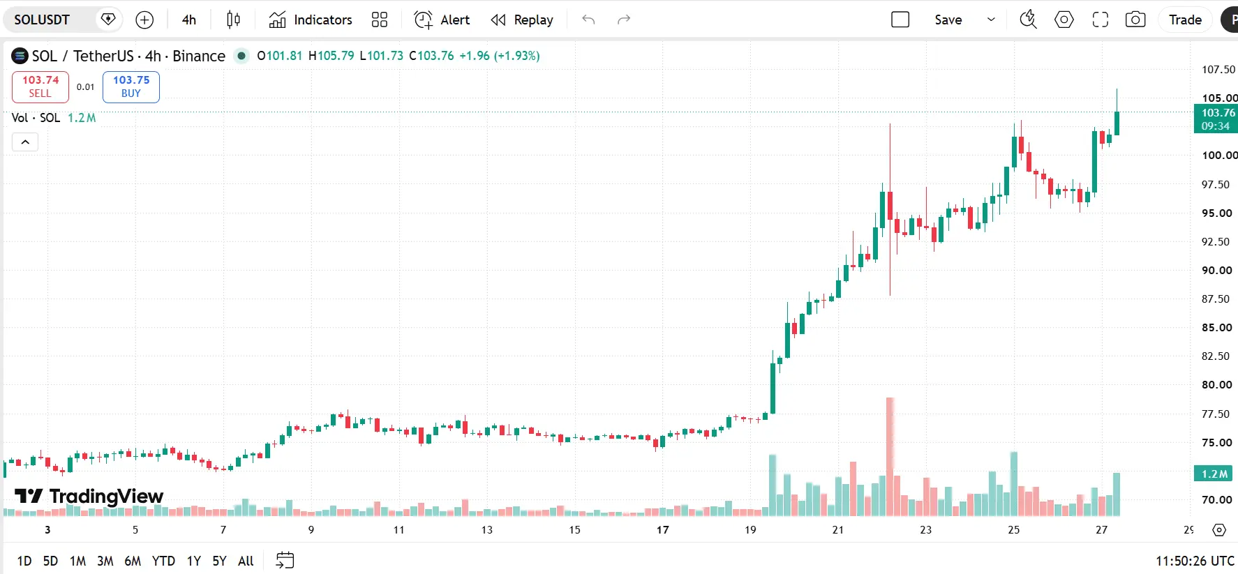Select the YTD time range tab
The image size is (1238, 574).
[163, 561]
